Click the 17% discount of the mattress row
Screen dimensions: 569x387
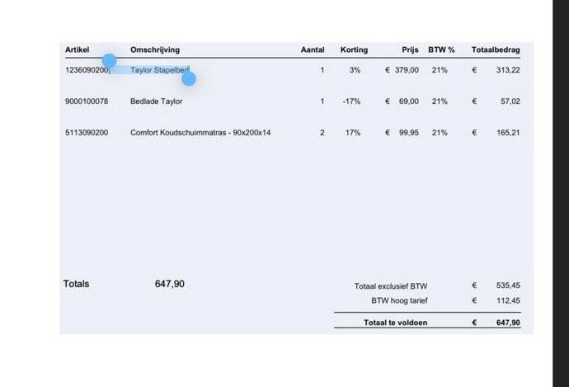[353, 133]
